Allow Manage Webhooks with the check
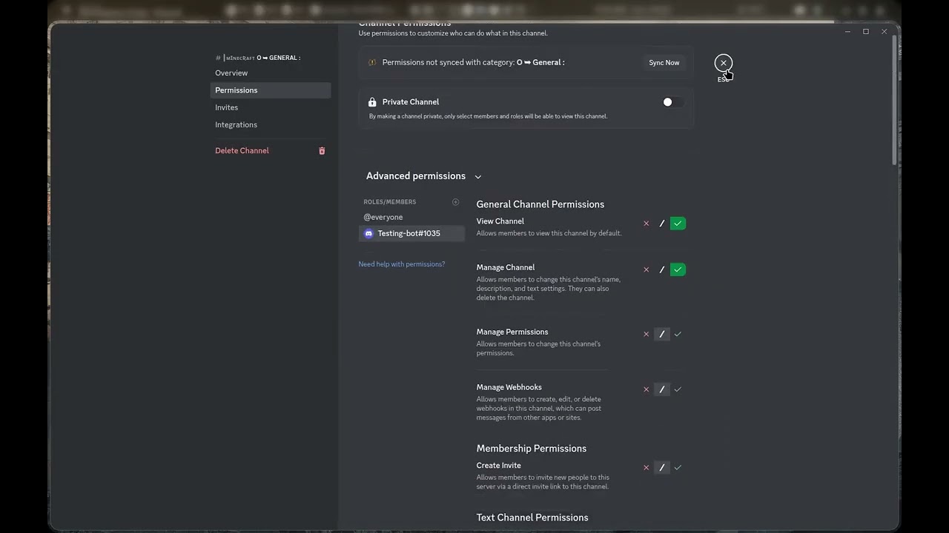Viewport: 949px width, 533px height. (x=678, y=389)
